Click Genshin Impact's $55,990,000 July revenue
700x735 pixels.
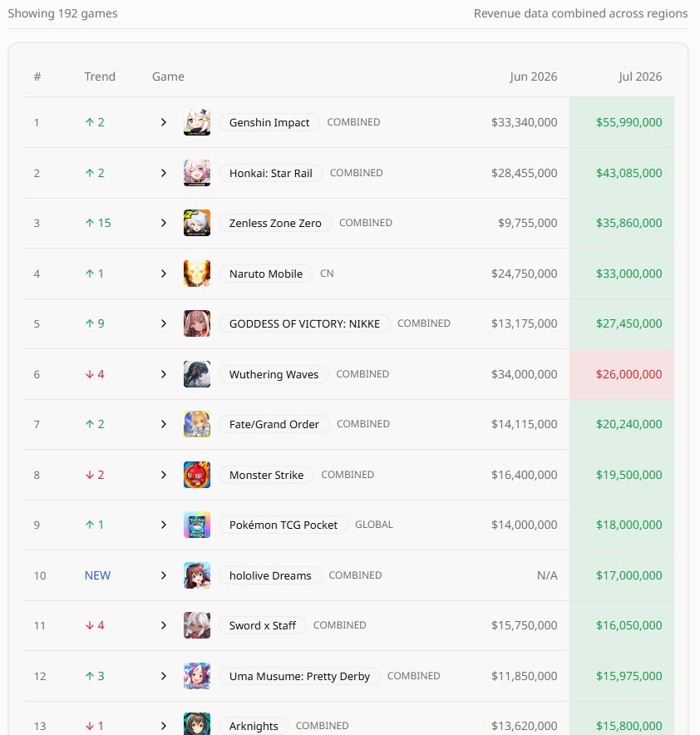[x=629, y=122]
